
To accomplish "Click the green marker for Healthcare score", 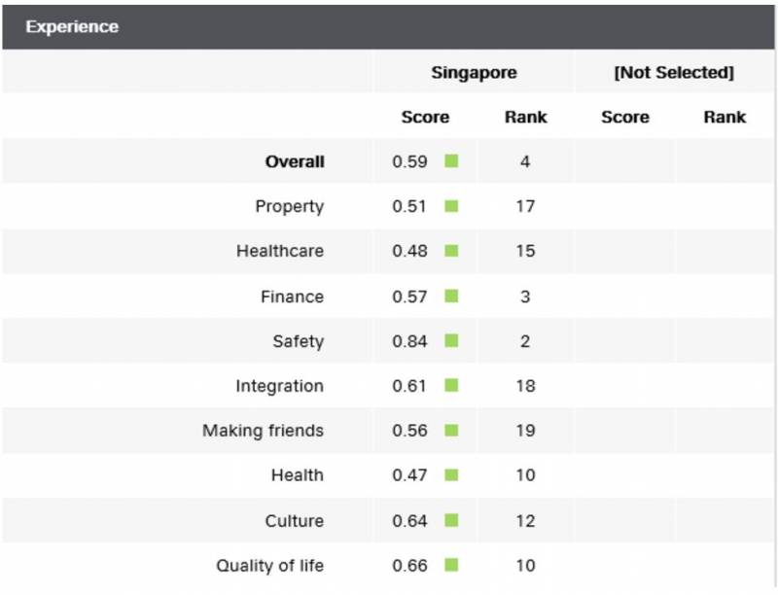I will tap(451, 251).
